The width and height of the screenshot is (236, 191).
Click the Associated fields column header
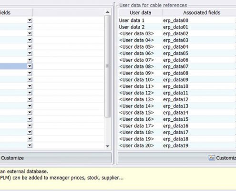pos(202,12)
